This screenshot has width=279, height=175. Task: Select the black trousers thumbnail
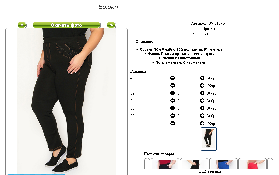[209, 139]
